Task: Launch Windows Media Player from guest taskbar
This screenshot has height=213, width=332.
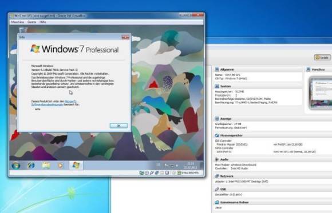Action: coord(60,166)
